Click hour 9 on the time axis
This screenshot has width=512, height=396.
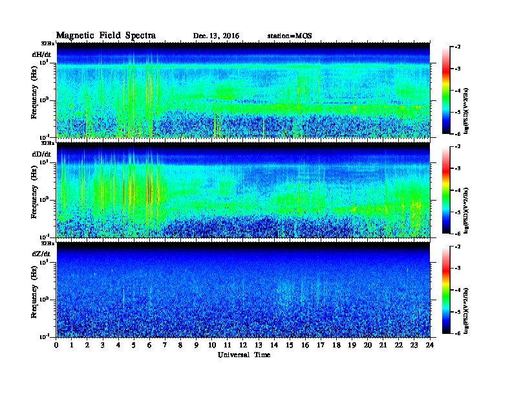(197, 346)
